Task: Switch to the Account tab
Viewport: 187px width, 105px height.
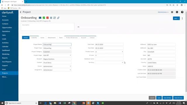Action: [84, 38]
